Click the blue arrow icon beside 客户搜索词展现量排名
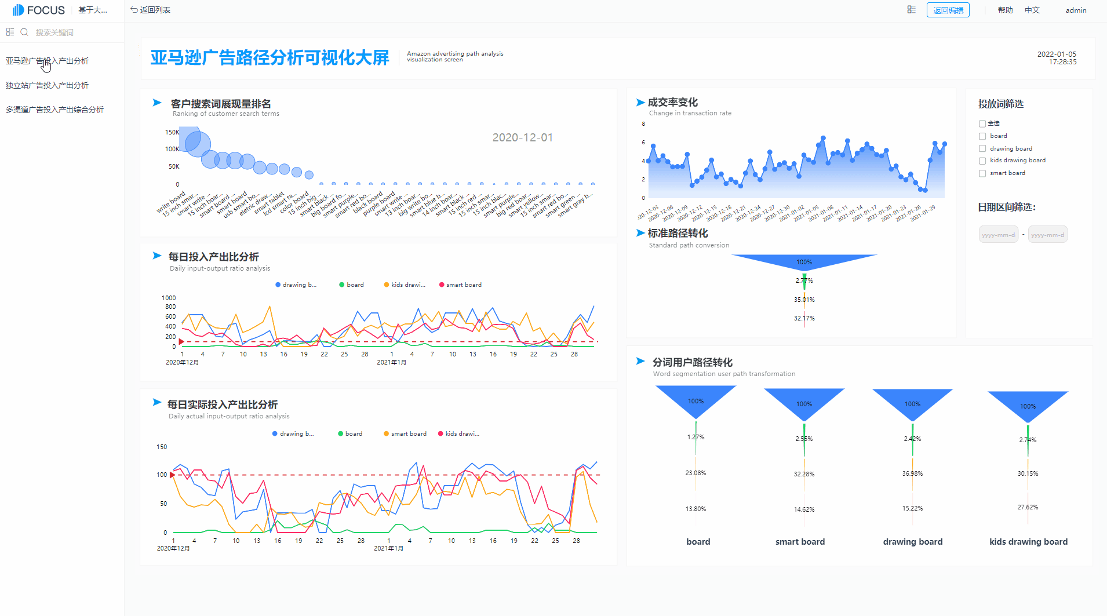The image size is (1107, 616). 156,103
